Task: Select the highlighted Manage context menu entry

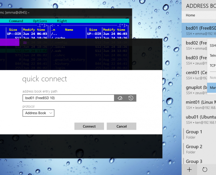Action: 213,87
